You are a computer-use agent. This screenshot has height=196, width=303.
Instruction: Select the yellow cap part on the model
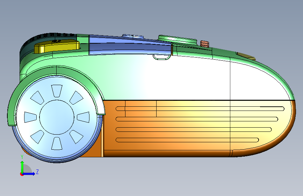point(57,46)
